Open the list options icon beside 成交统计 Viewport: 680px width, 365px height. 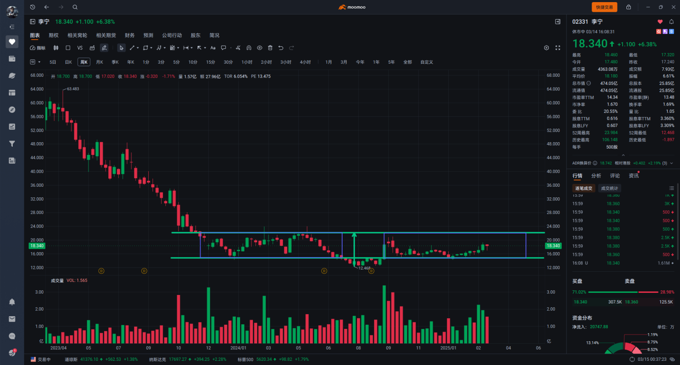(671, 188)
